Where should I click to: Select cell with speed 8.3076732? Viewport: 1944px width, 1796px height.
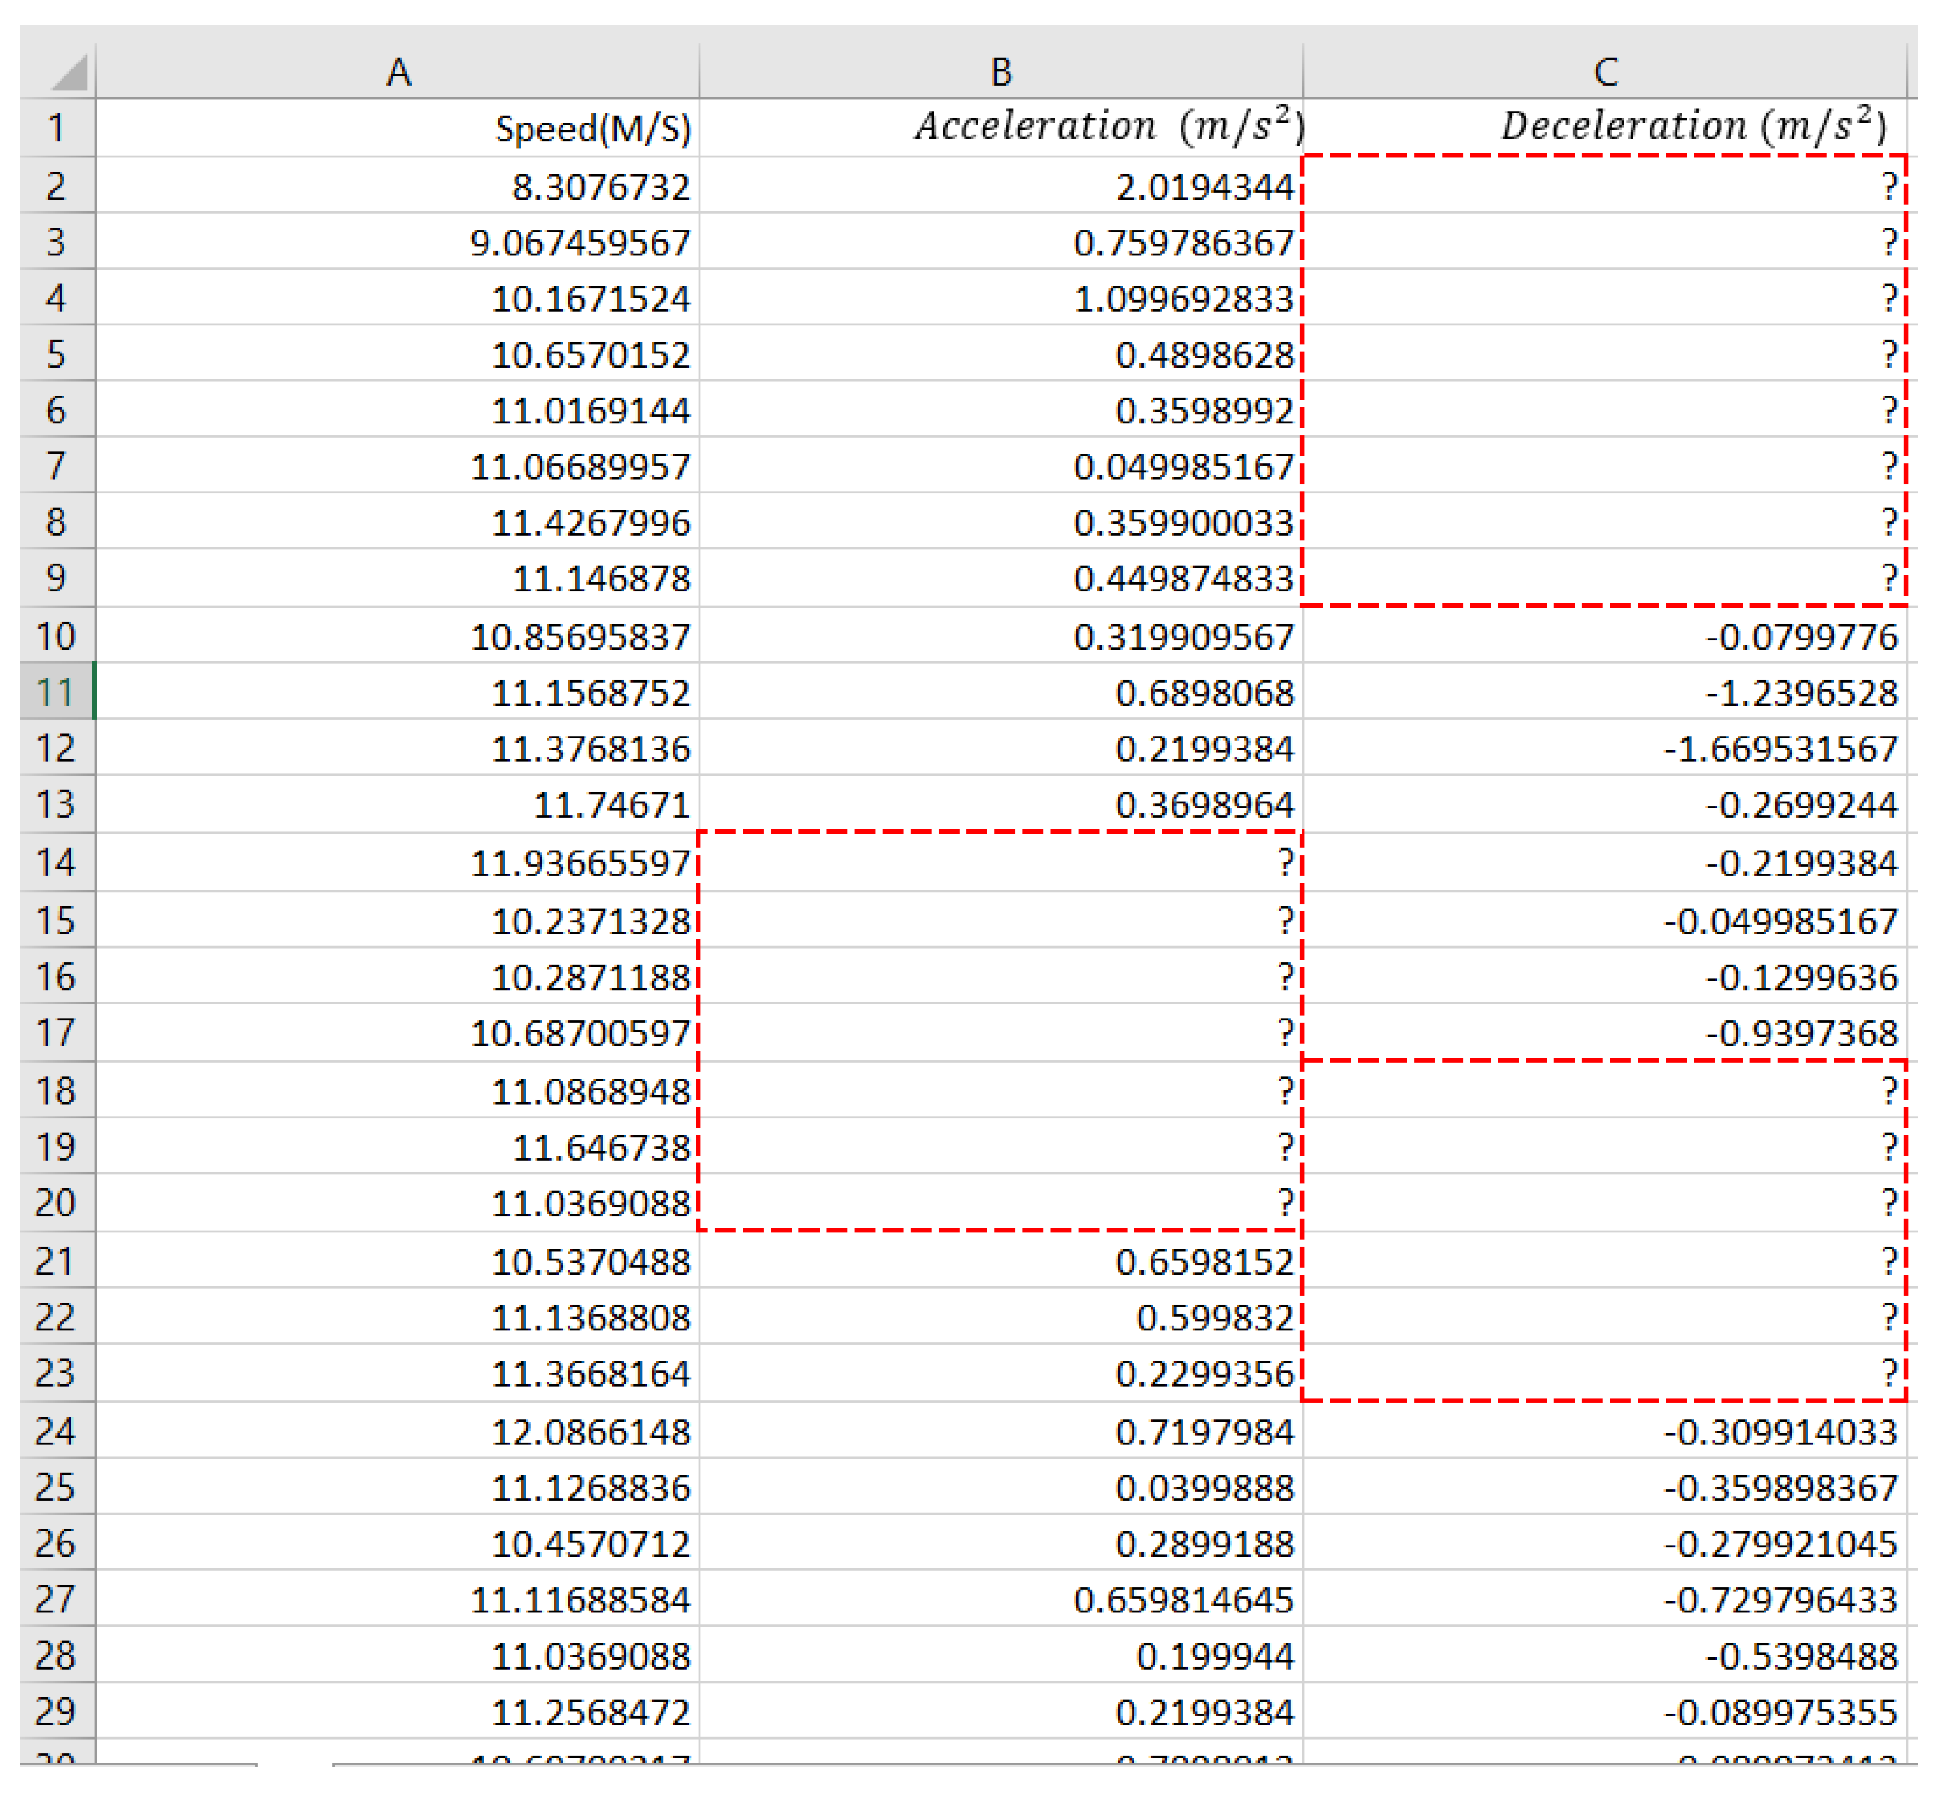pos(601,187)
